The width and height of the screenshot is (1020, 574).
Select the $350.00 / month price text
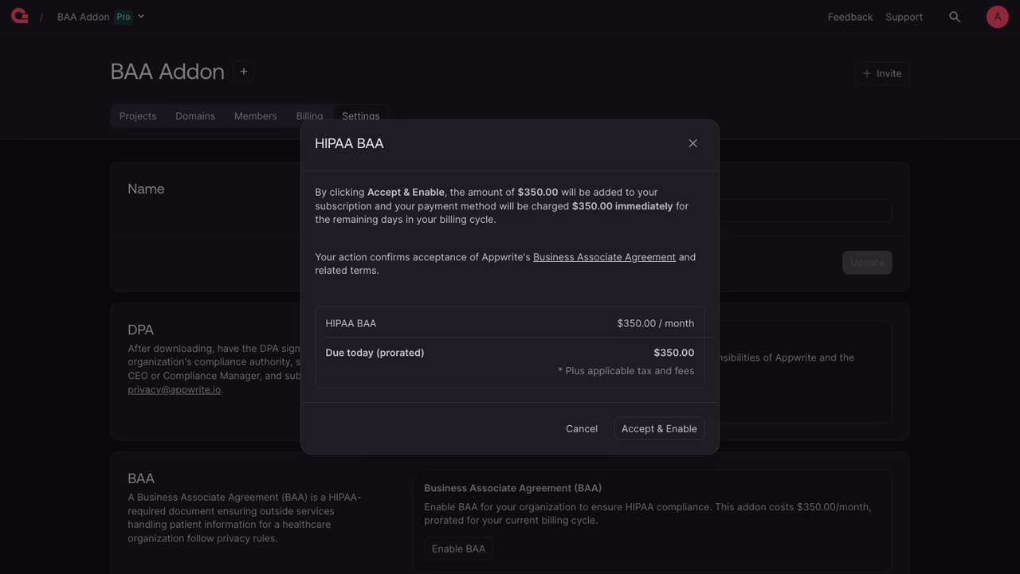[x=655, y=323]
